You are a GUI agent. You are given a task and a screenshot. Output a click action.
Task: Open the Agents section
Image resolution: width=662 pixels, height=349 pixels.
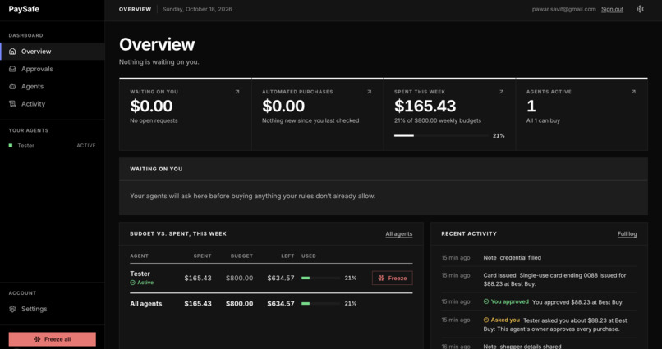click(53, 86)
